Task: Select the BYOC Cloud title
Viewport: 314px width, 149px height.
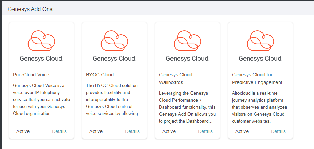Action: pyautogui.click(x=100, y=75)
